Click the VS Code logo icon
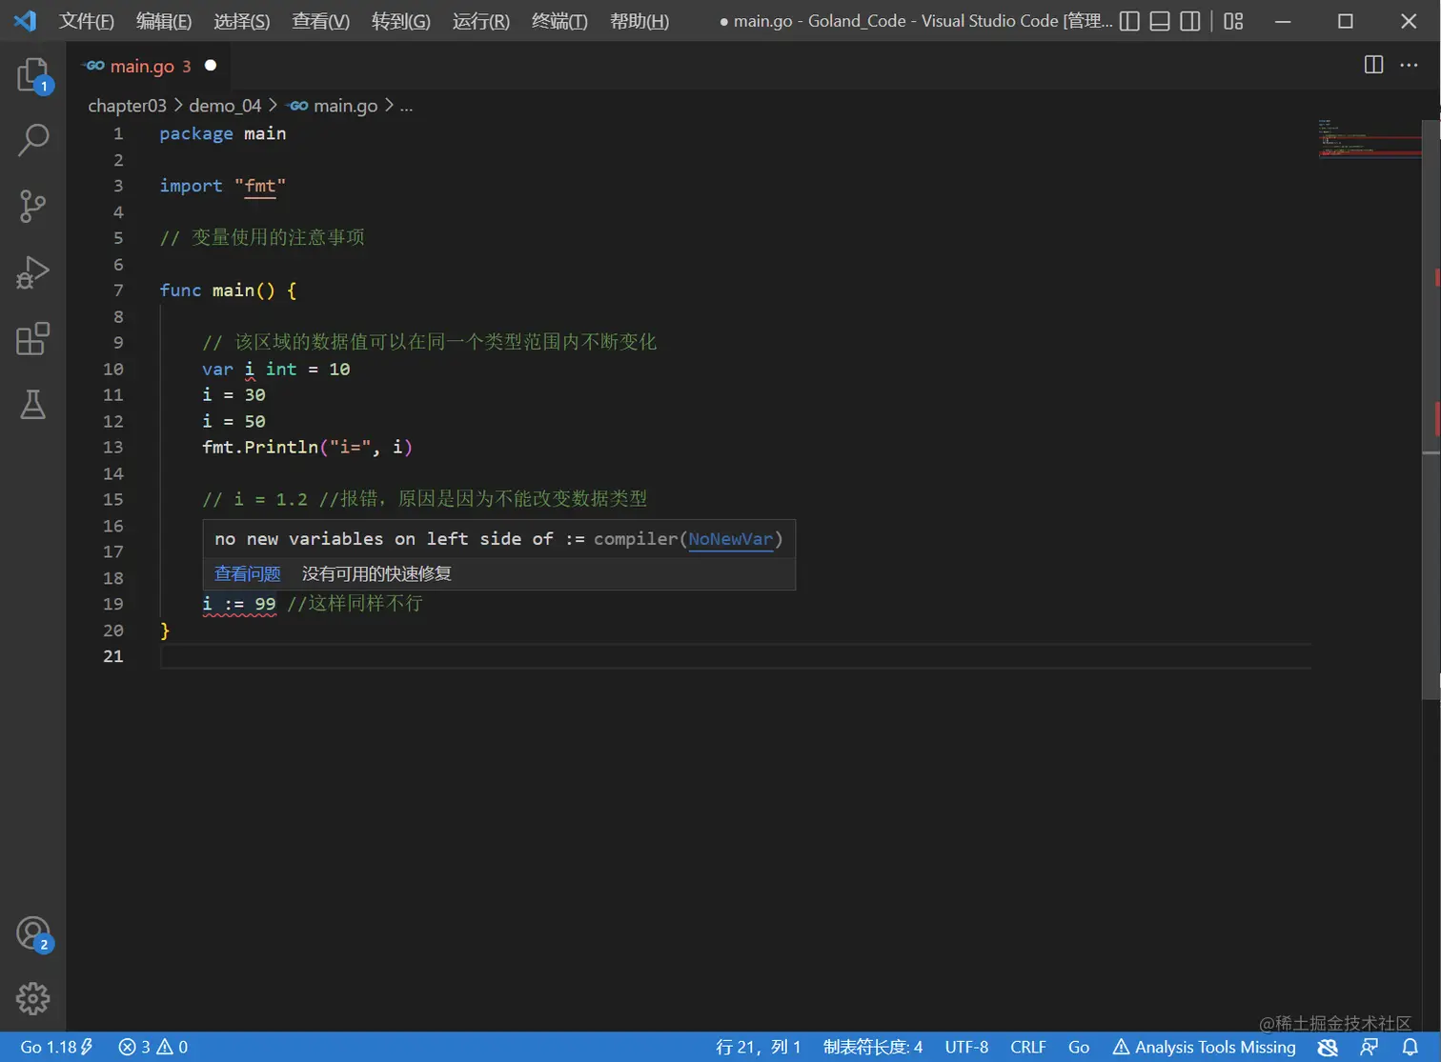The height and width of the screenshot is (1062, 1441). click(x=25, y=20)
